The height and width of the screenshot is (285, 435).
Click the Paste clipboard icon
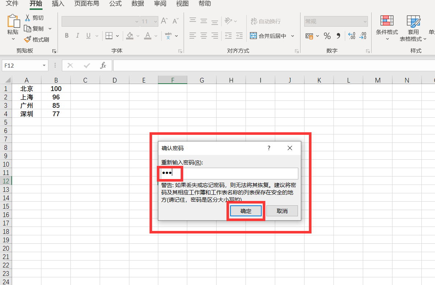click(x=13, y=21)
